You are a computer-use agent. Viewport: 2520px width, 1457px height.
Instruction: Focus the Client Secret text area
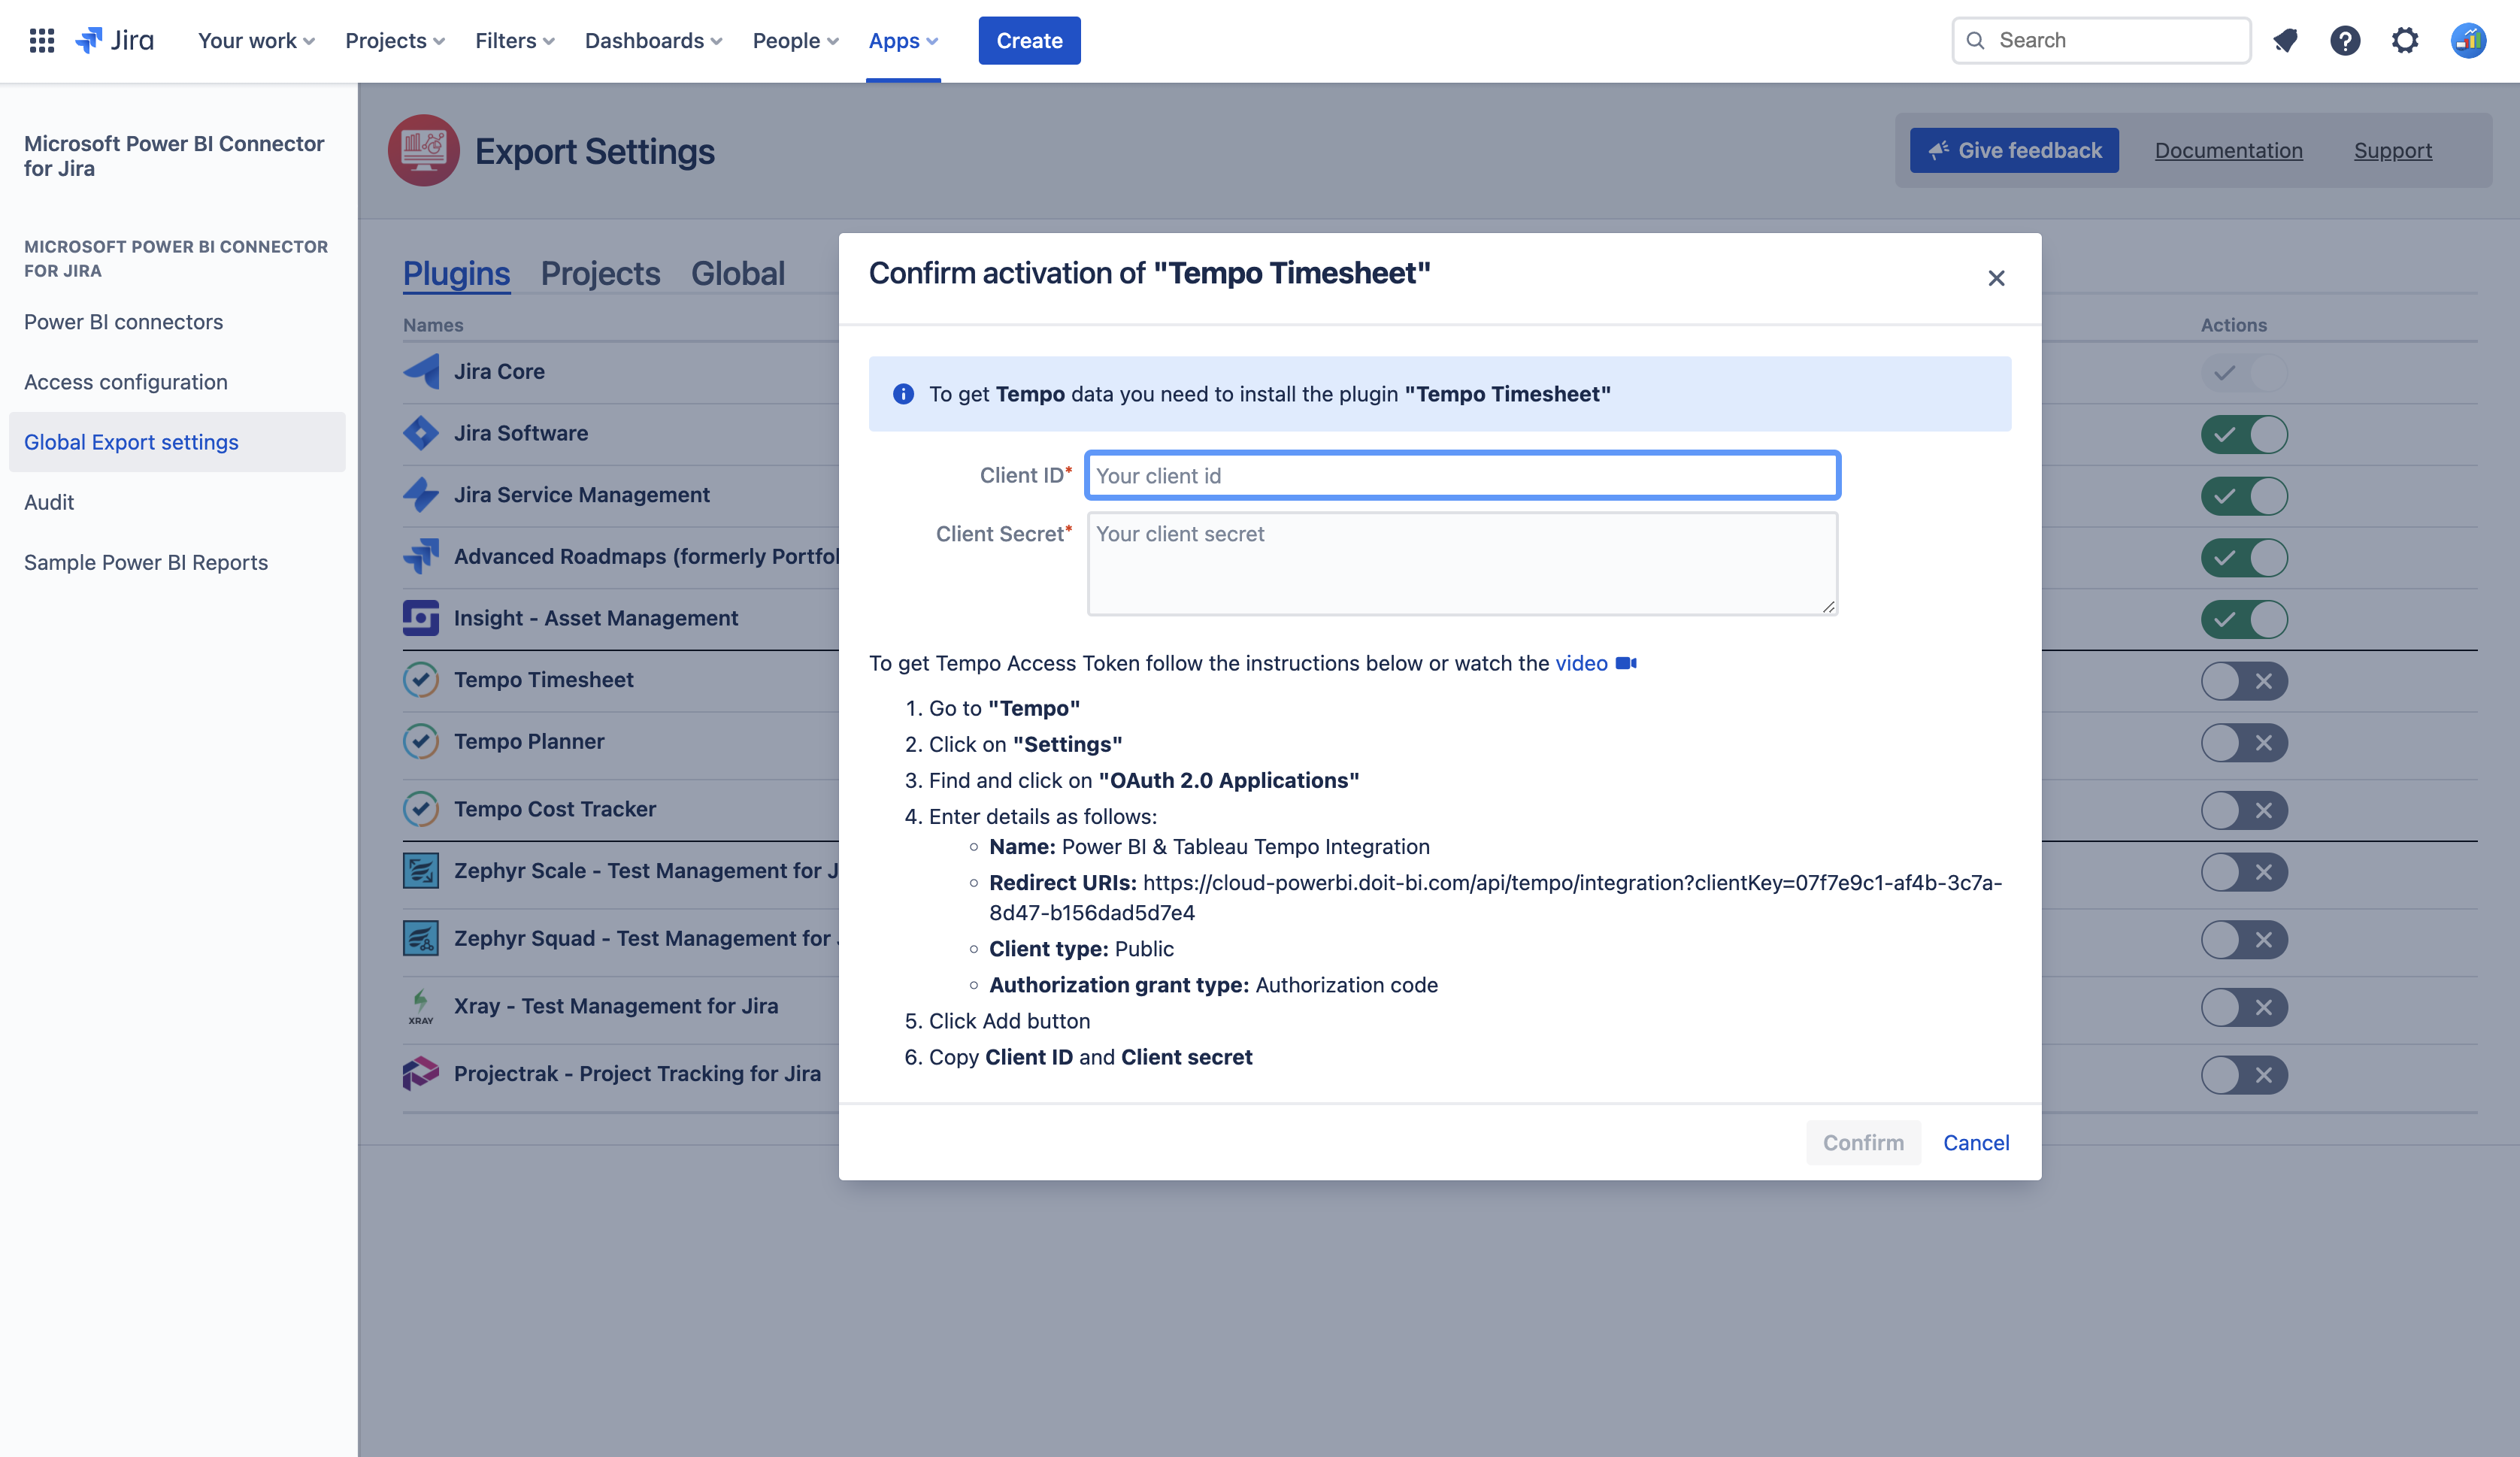[1461, 563]
